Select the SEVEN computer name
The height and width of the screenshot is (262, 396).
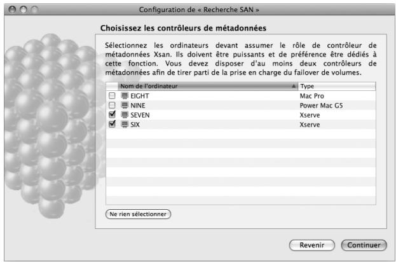(x=140, y=115)
